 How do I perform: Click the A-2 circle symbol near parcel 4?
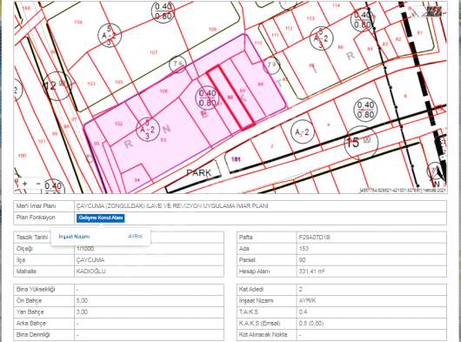(302, 132)
